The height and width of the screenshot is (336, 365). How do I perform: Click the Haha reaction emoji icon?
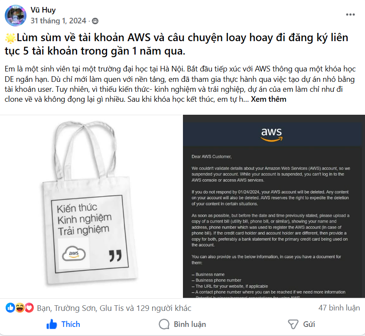tap(20, 308)
